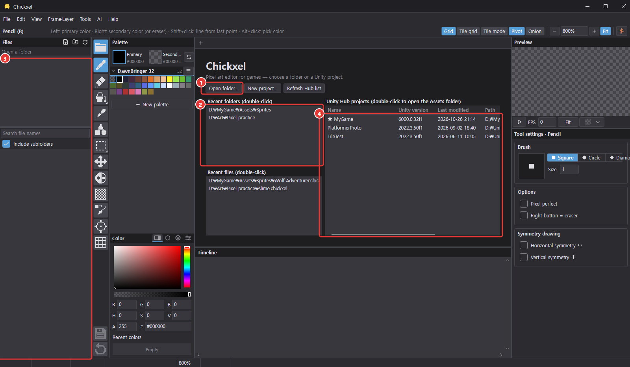Toggle the Grid button off
The height and width of the screenshot is (367, 630).
tap(448, 31)
